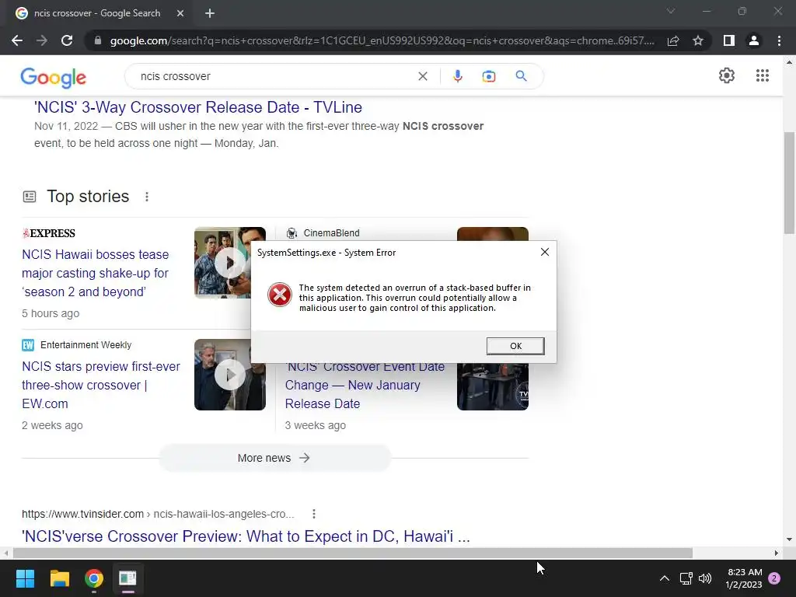This screenshot has height=597, width=796.
Task: Click the More news button
Action: [274, 458]
